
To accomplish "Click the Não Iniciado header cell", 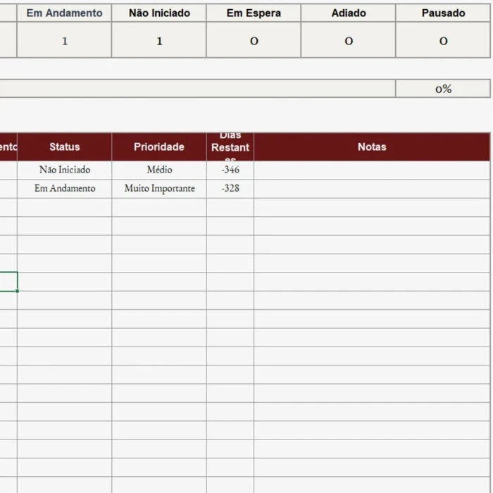I will tap(159, 13).
